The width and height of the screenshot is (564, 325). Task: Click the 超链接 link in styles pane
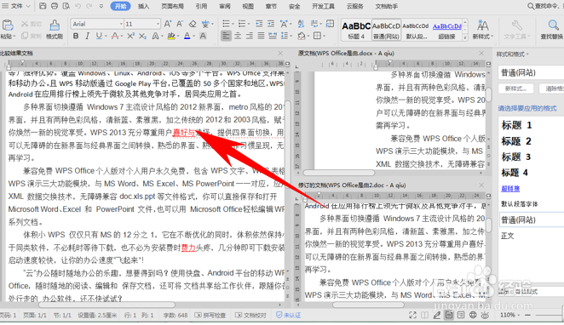(x=510, y=189)
